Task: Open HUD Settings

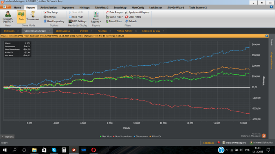Action: 77,21
